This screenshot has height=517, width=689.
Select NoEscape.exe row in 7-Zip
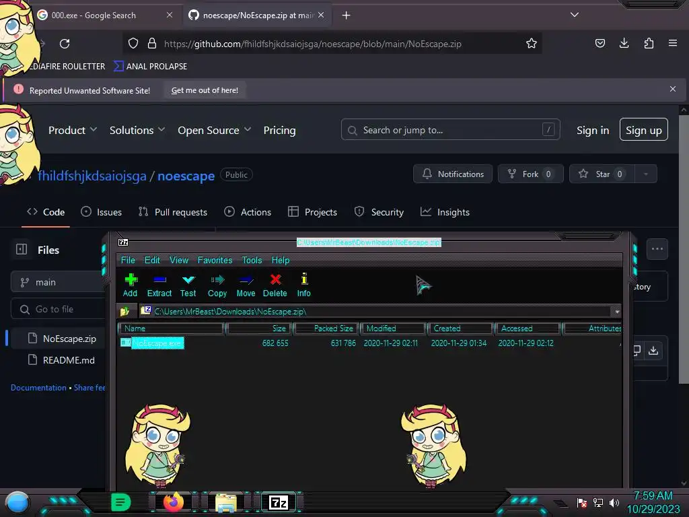(369, 343)
